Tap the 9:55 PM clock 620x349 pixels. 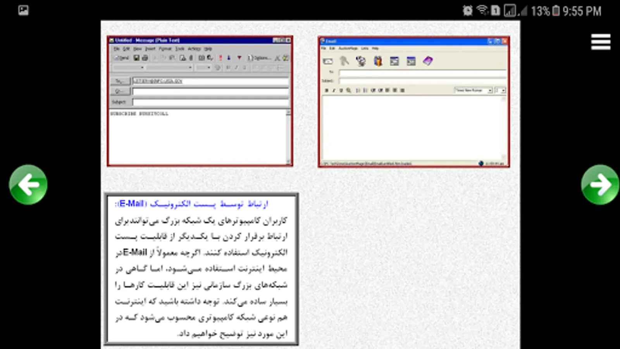pos(582,11)
